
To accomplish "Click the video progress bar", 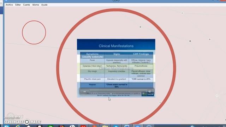I will click(x=118, y=91).
